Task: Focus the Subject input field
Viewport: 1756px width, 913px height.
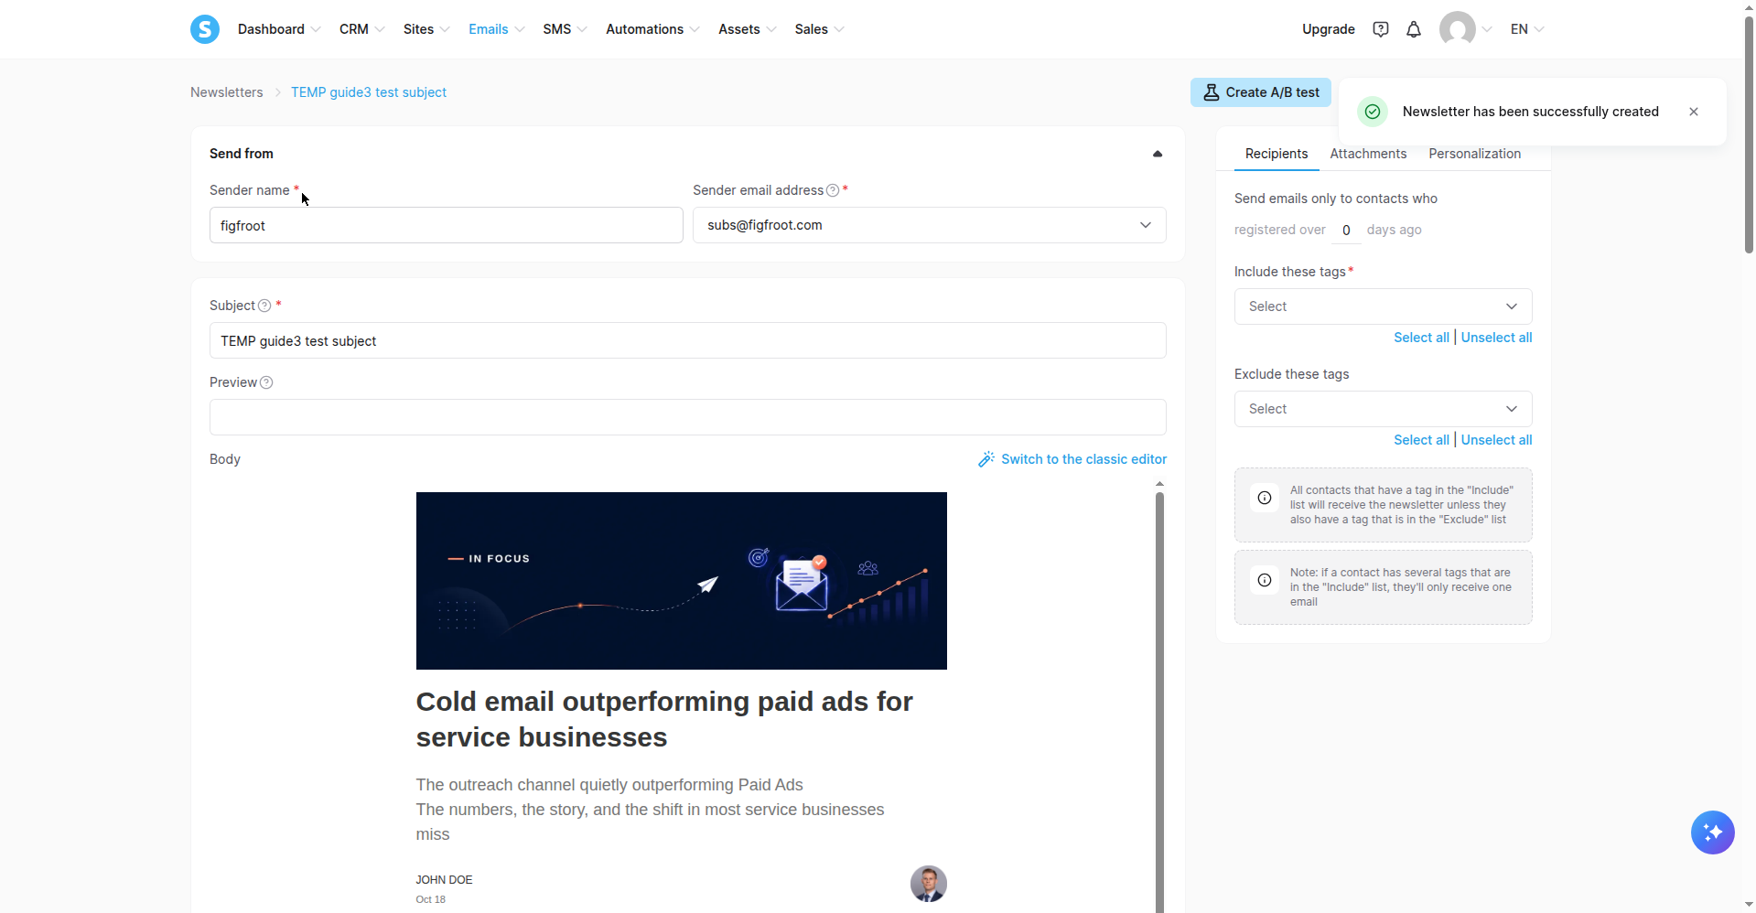Action: [x=687, y=340]
